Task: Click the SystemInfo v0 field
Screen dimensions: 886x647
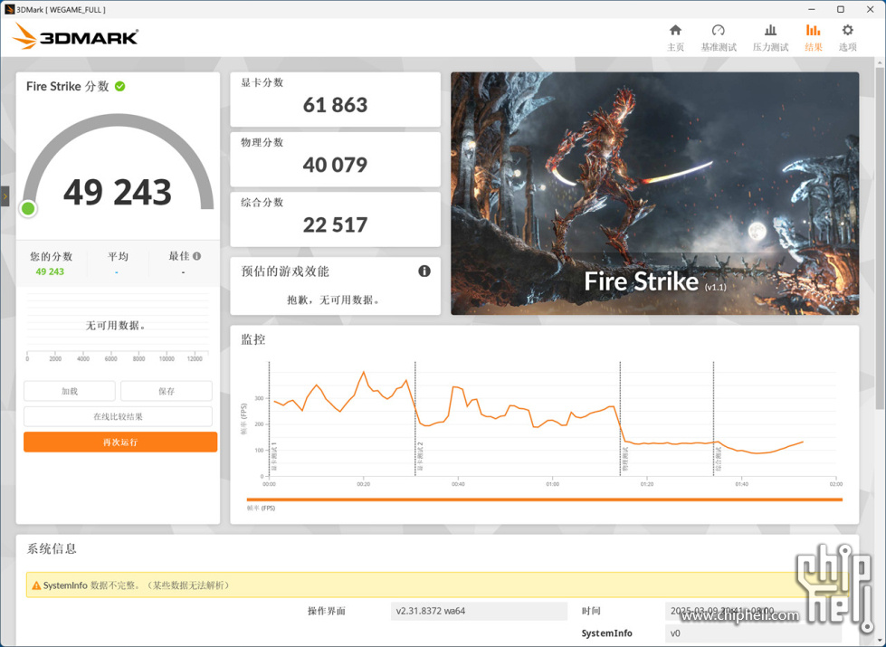Action: [753, 633]
